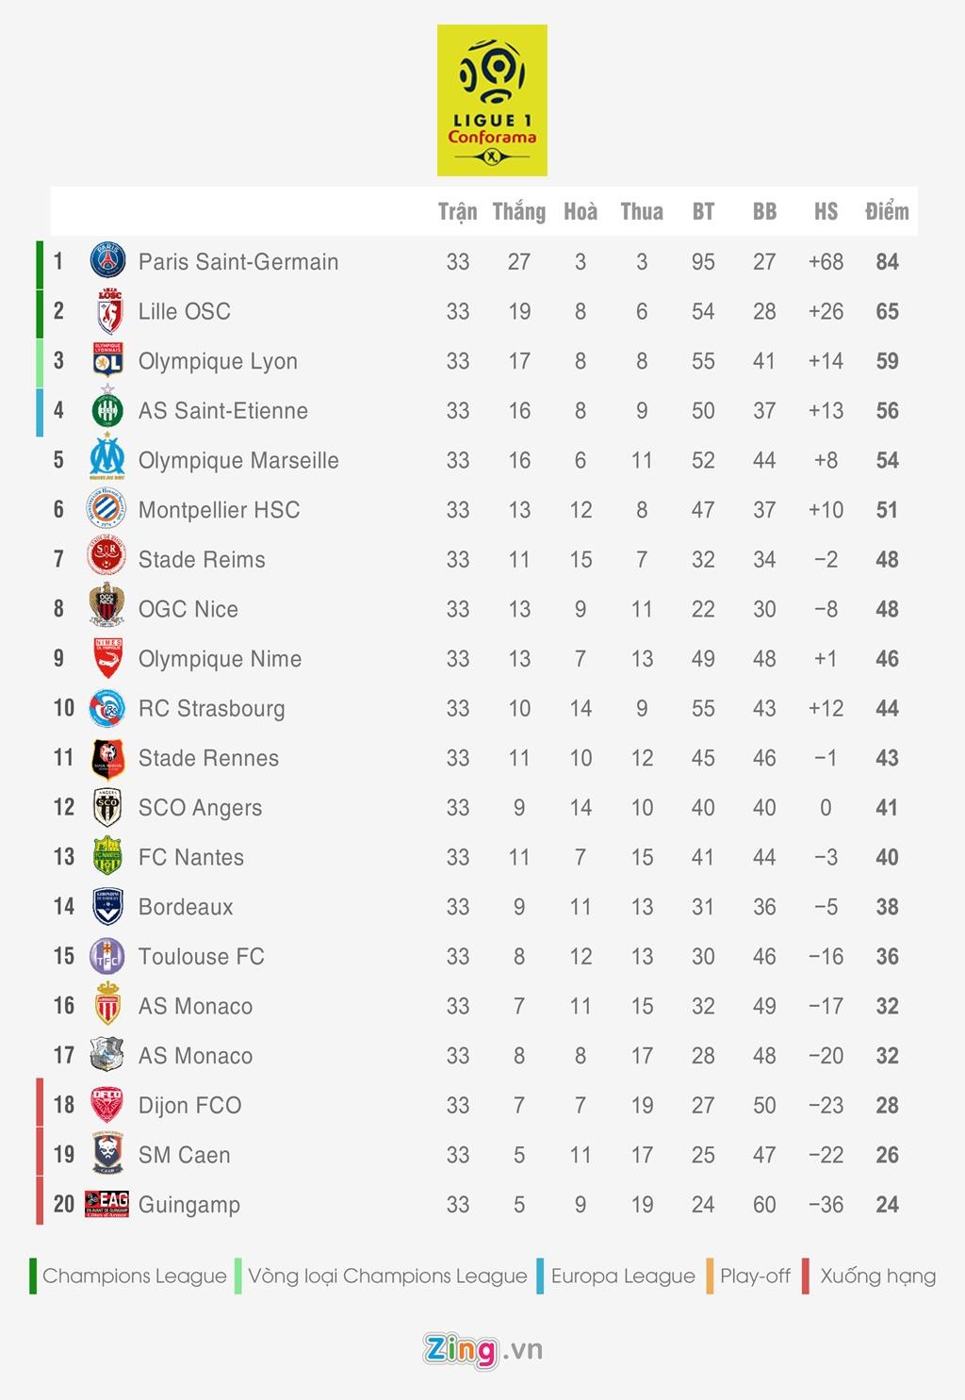The image size is (965, 1400).
Task: Click the Guingamp EAG club crest
Action: coord(107,1204)
